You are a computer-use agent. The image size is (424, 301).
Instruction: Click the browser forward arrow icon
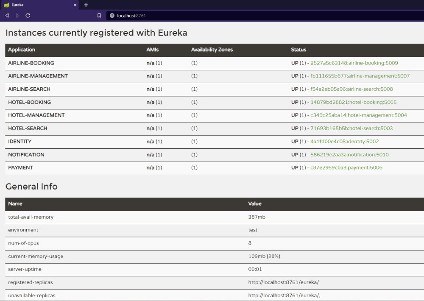tap(17, 15)
